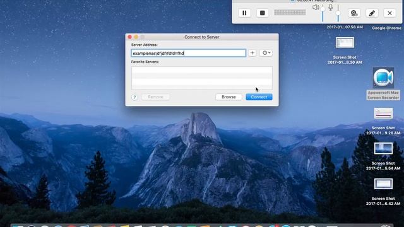Adjust the microphone volume slider
The height and width of the screenshot is (227, 404).
(338, 13)
